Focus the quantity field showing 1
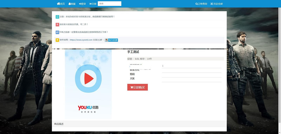The width and height of the screenshot is (281, 134). pos(192,66)
